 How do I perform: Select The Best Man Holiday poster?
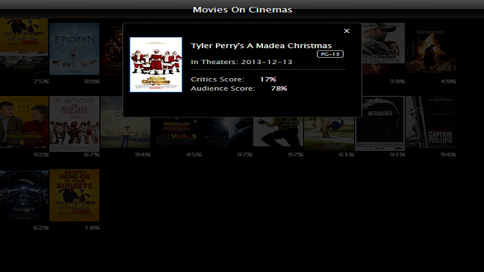coord(74,124)
